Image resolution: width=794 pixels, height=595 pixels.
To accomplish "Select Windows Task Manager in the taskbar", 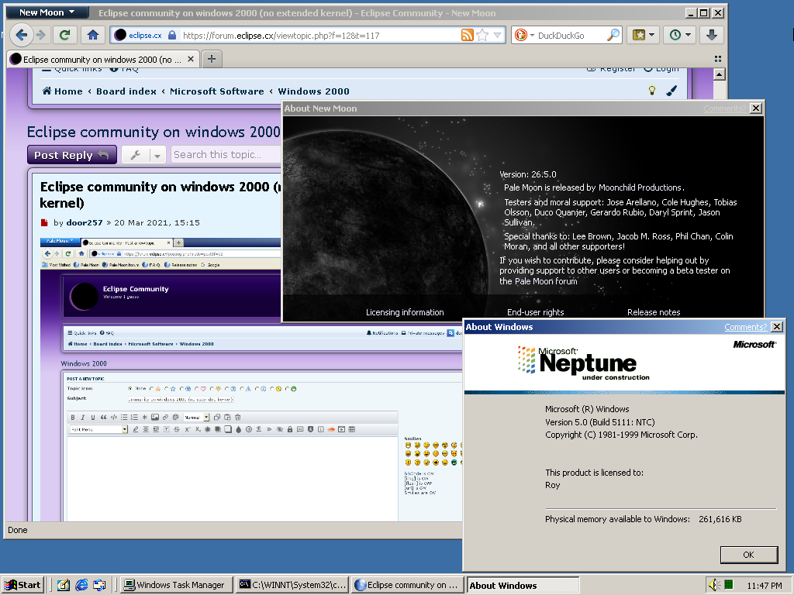I will coord(176,585).
